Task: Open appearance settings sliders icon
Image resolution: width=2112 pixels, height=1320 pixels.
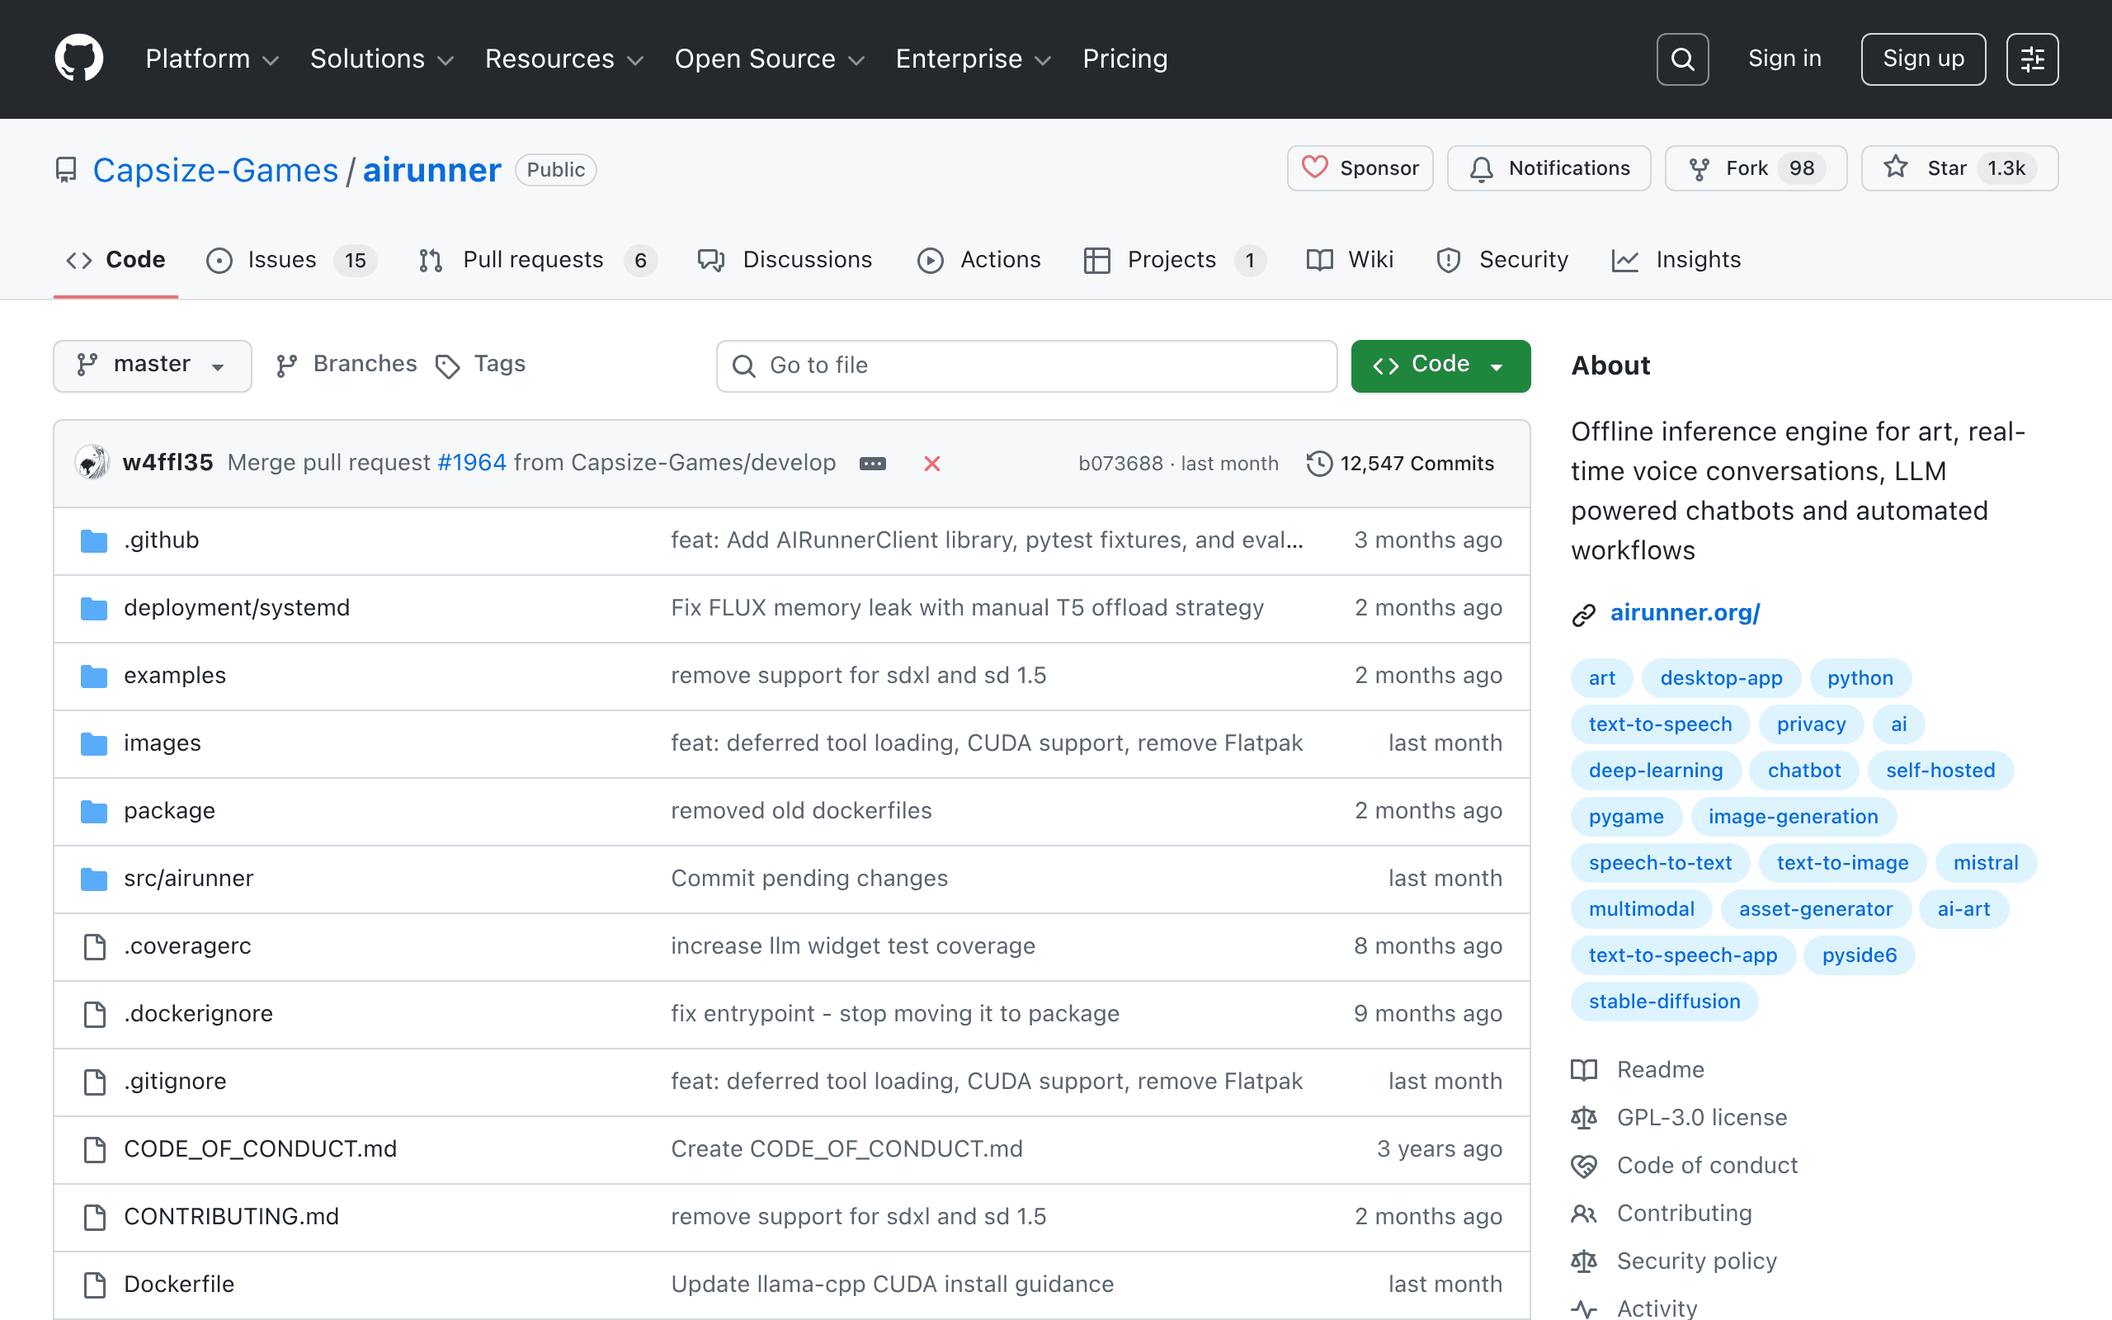Action: pyautogui.click(x=2032, y=59)
